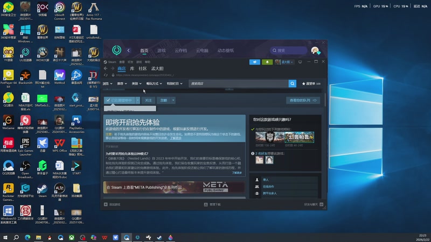Click the 忽略 ignore button

point(164,100)
